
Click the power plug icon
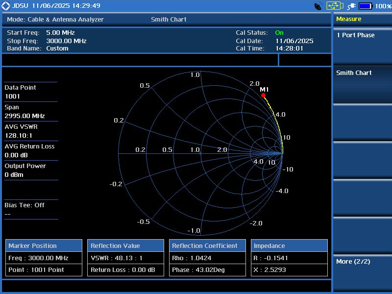(x=351, y=6)
